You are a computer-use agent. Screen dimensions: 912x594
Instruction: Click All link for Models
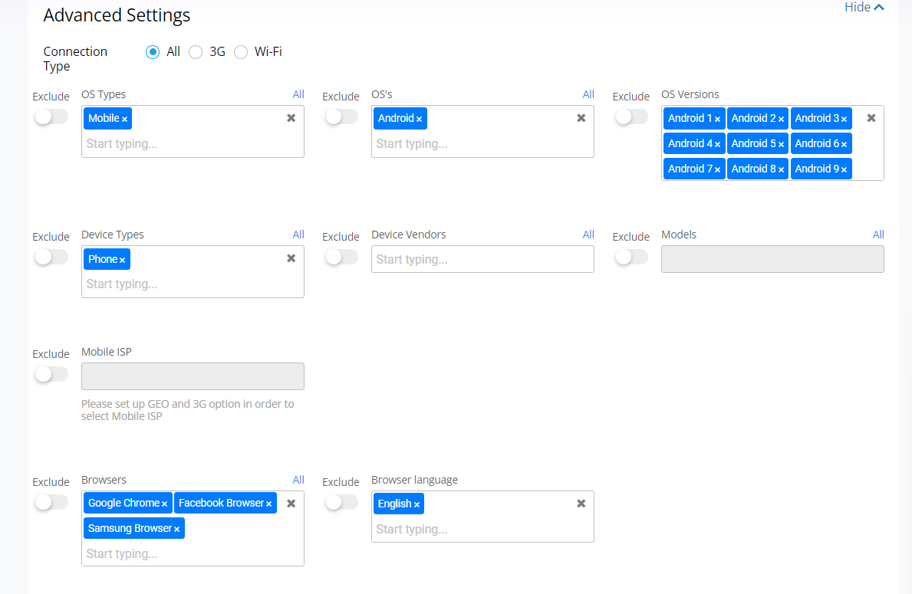click(x=878, y=235)
